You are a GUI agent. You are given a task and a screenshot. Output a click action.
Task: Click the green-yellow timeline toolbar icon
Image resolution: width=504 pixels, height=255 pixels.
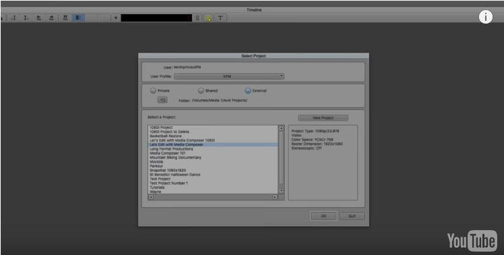[x=209, y=18]
